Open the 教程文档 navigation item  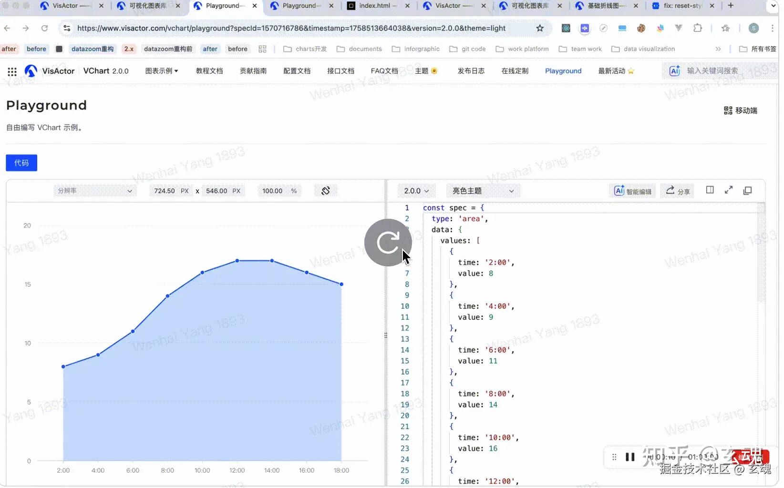209,71
